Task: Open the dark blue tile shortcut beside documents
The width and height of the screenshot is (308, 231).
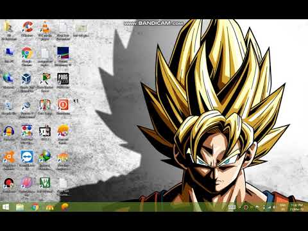Action: 63,56
